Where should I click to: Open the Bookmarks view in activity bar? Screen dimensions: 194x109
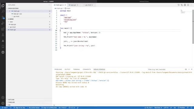click(x=3, y=46)
